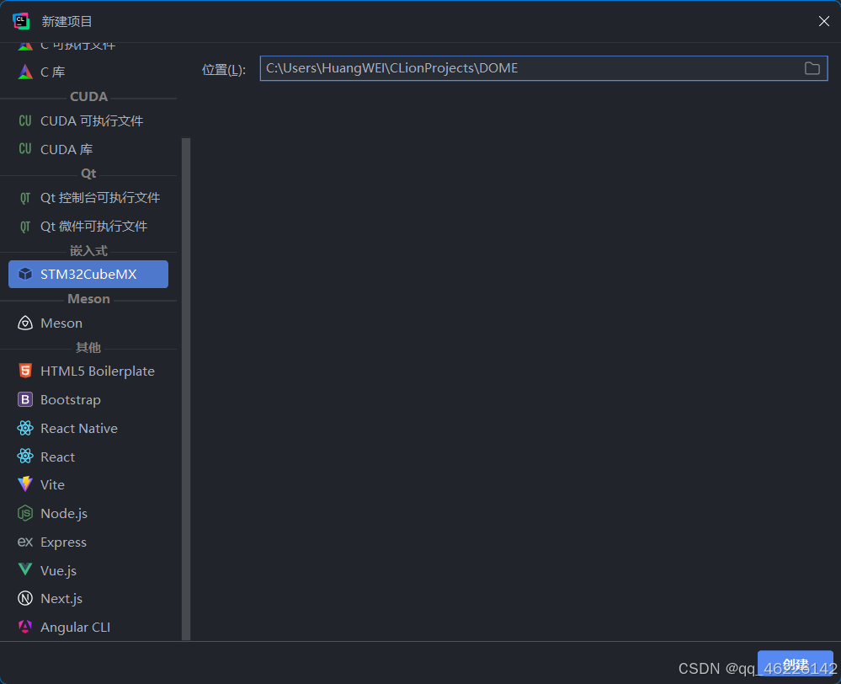Select the STM32CubeMX project type

(88, 275)
